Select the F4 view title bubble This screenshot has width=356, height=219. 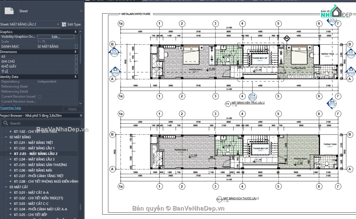pos(228,104)
